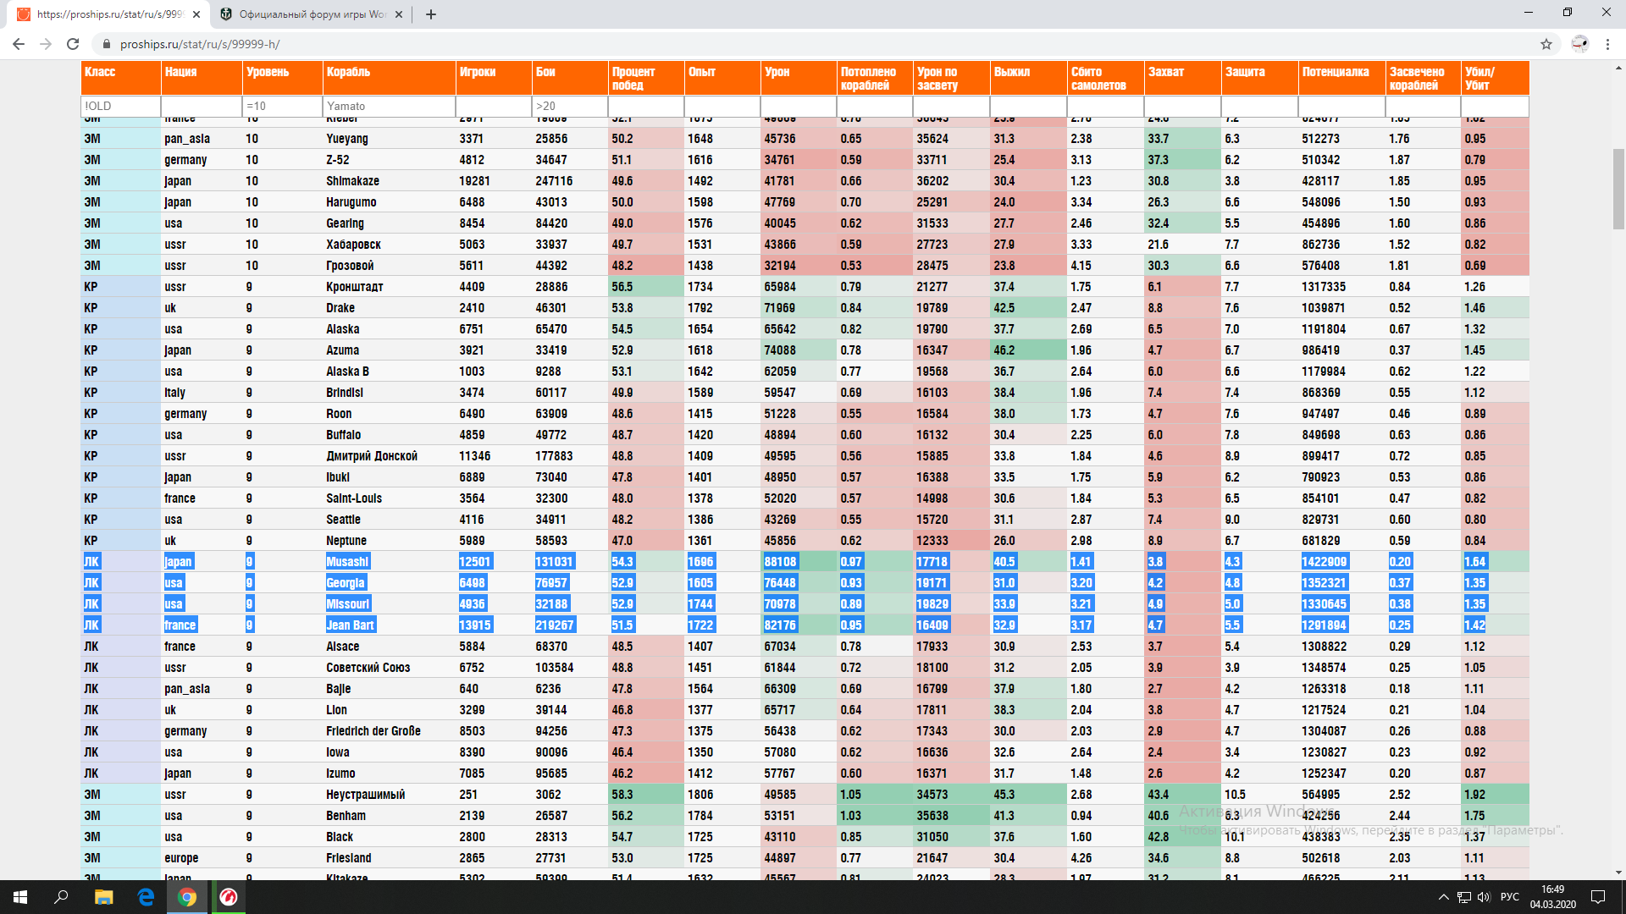This screenshot has height=914, width=1626.
Task: Click the address bar URL
Action: [x=200, y=44]
